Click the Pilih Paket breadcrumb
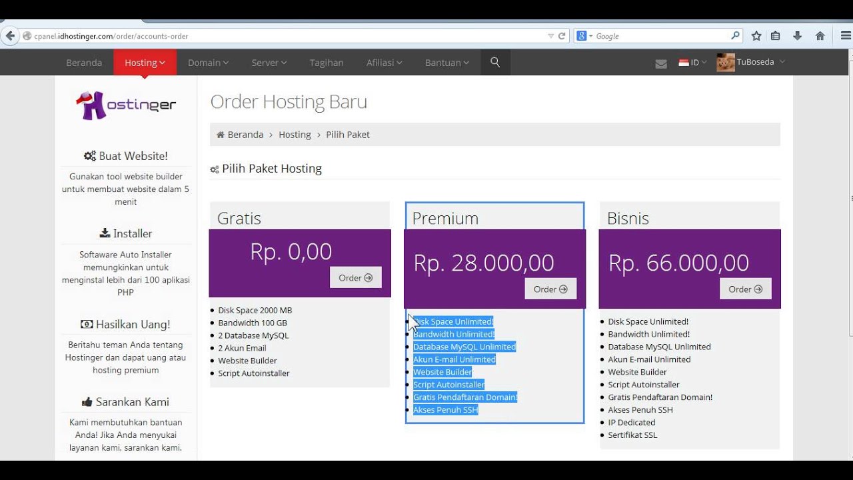This screenshot has height=480, width=853. click(x=348, y=135)
